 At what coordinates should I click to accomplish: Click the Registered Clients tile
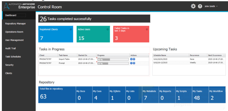point(56,34)
